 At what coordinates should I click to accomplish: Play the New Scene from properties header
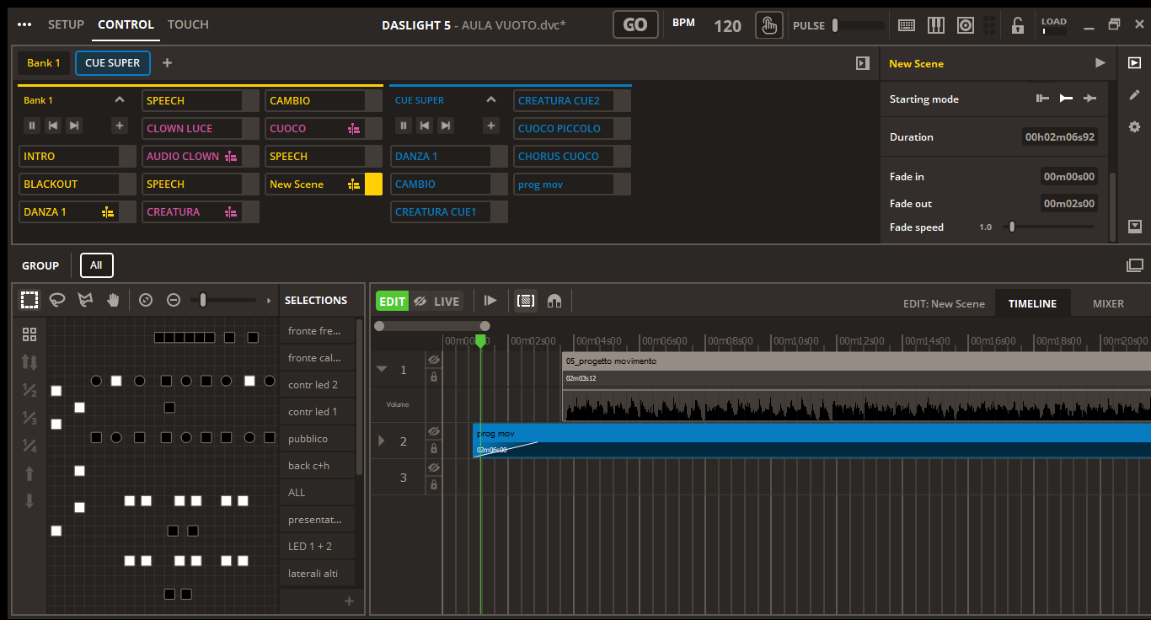[x=1100, y=63]
